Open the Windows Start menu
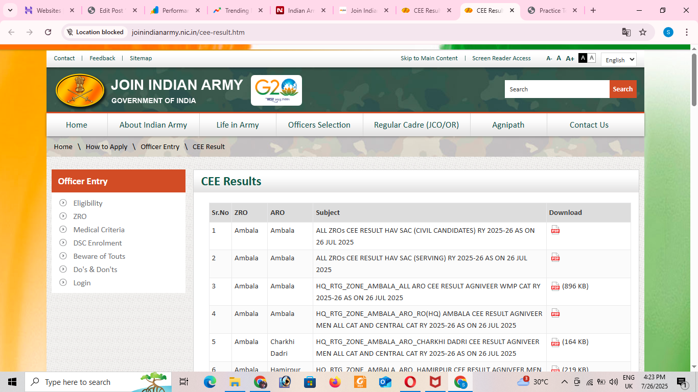 (12, 382)
